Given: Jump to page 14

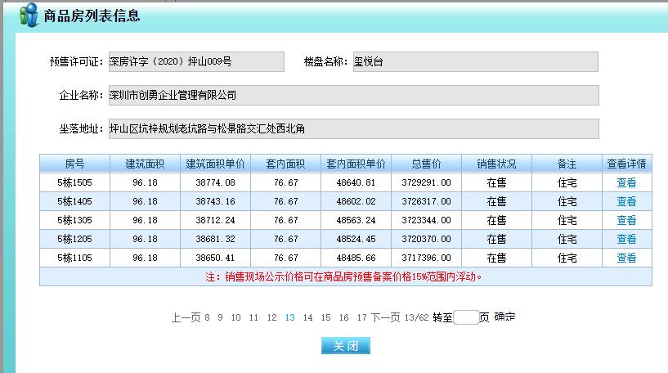Looking at the screenshot, I should (x=308, y=317).
